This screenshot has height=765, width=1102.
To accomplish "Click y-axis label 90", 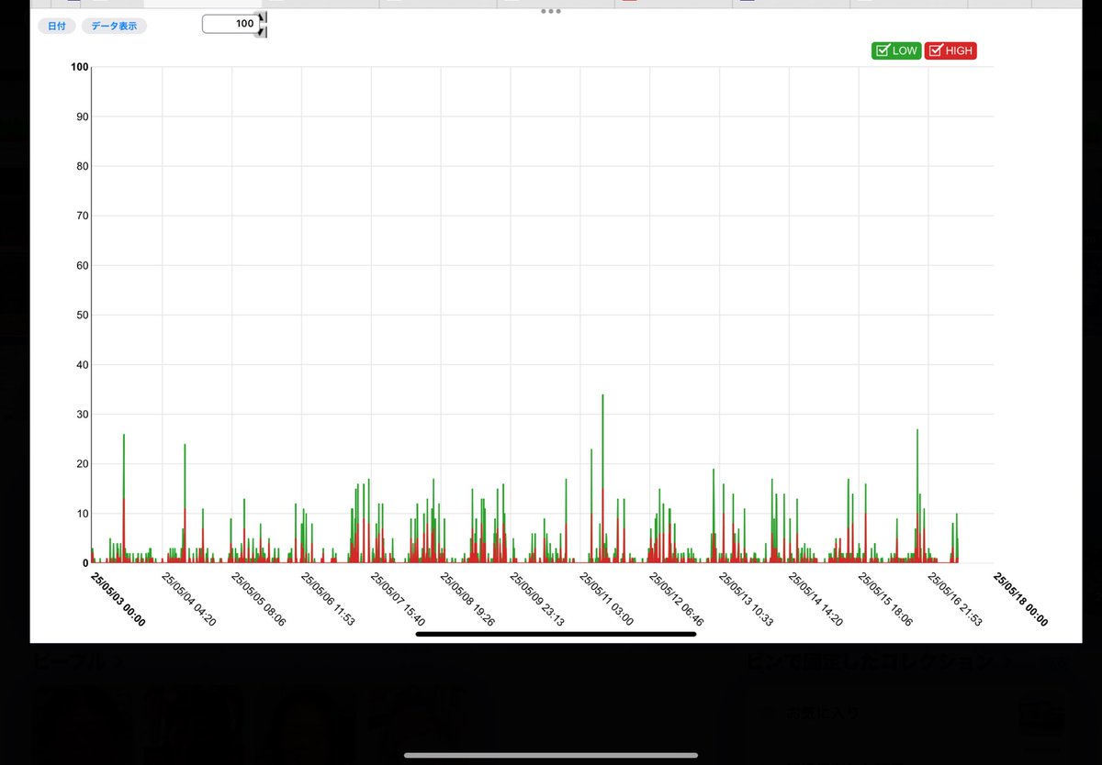I will 82,116.
